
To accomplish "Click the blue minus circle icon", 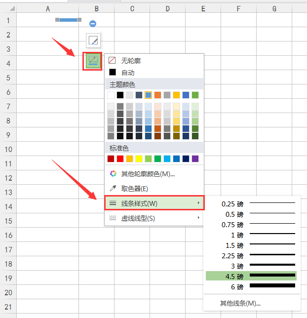I will [x=93, y=24].
